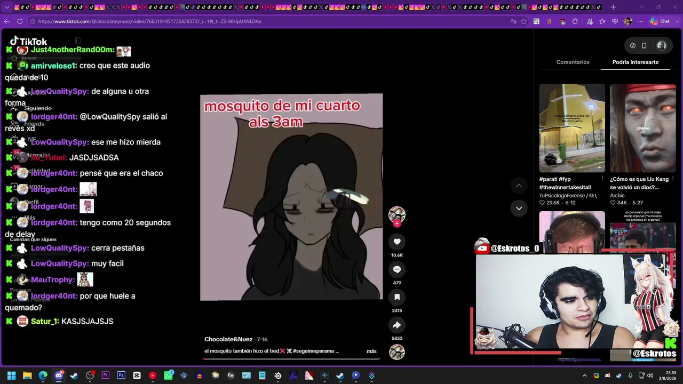Click the '#parati #fyp' video caption

click(x=565, y=183)
